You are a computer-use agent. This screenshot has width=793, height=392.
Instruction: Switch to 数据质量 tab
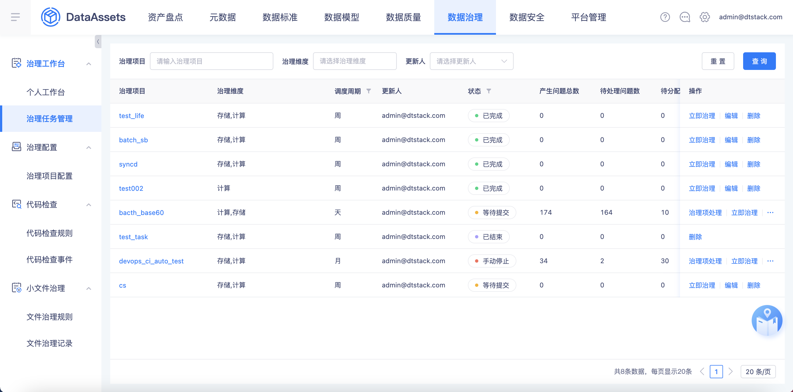pos(403,17)
